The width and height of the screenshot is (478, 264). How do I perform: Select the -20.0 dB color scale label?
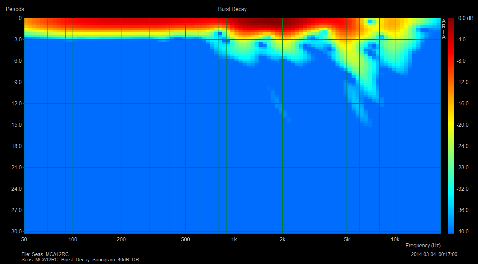tap(465, 125)
